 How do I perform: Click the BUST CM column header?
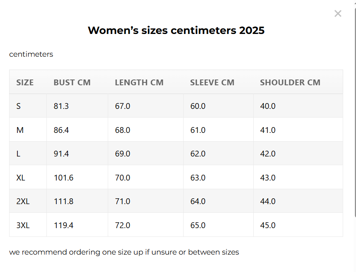tap(72, 82)
